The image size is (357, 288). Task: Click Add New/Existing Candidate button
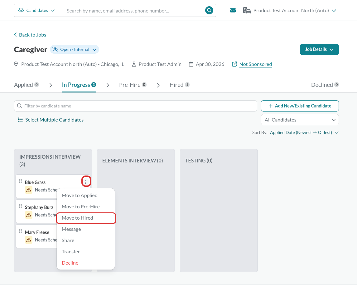(300, 106)
